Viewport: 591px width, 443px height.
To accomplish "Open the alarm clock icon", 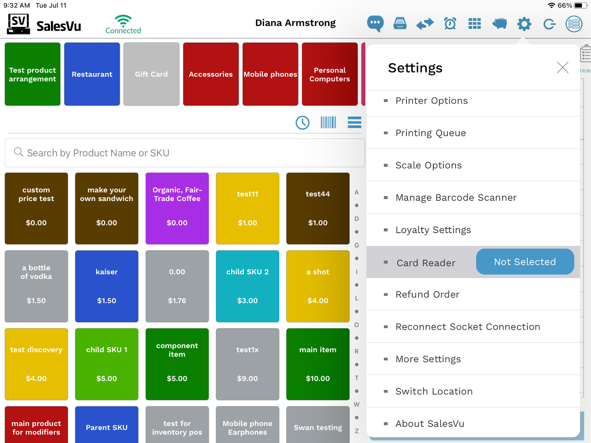I will (450, 24).
